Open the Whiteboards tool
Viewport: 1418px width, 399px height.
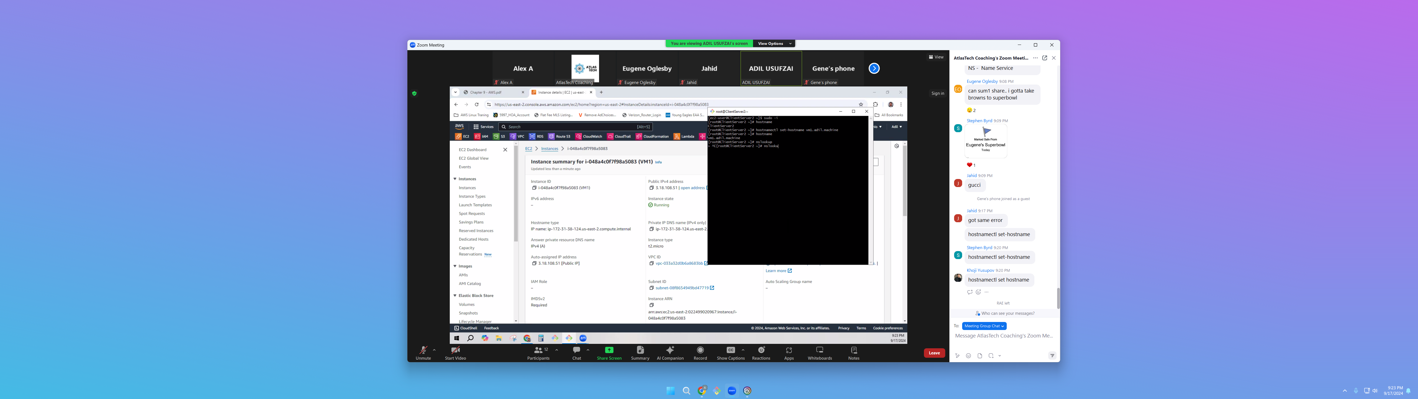[x=819, y=351]
